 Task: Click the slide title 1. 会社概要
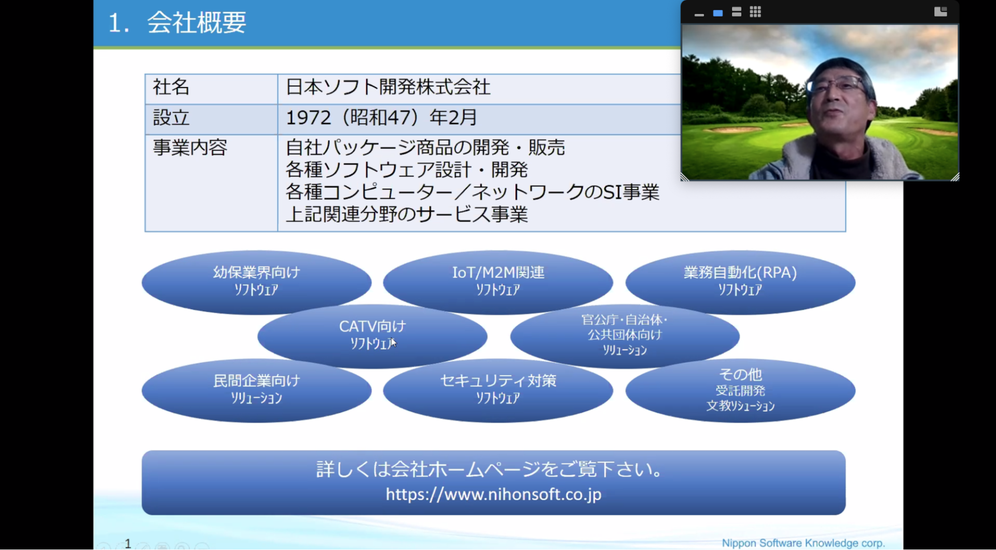click(x=177, y=23)
